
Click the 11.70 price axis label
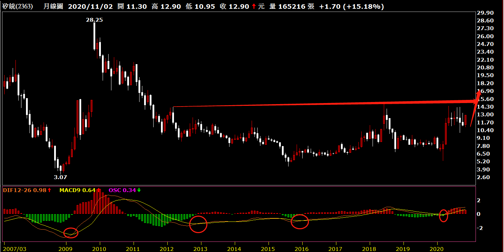pos(486,122)
